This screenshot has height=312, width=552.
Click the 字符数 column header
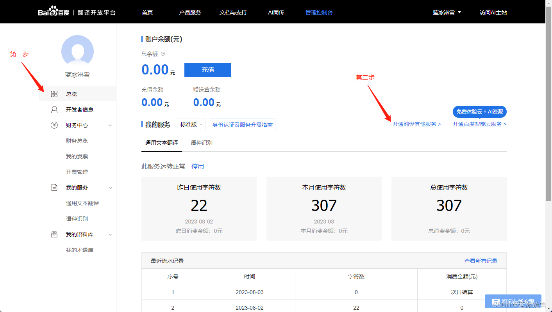coord(356,277)
